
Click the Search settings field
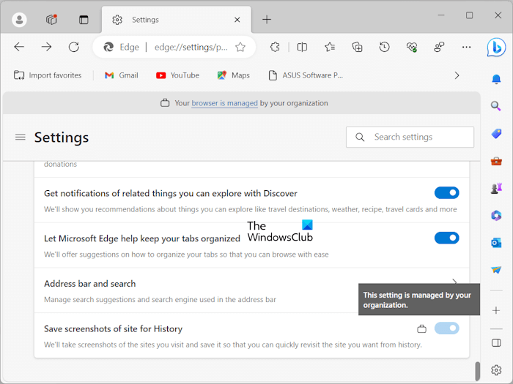(x=410, y=137)
